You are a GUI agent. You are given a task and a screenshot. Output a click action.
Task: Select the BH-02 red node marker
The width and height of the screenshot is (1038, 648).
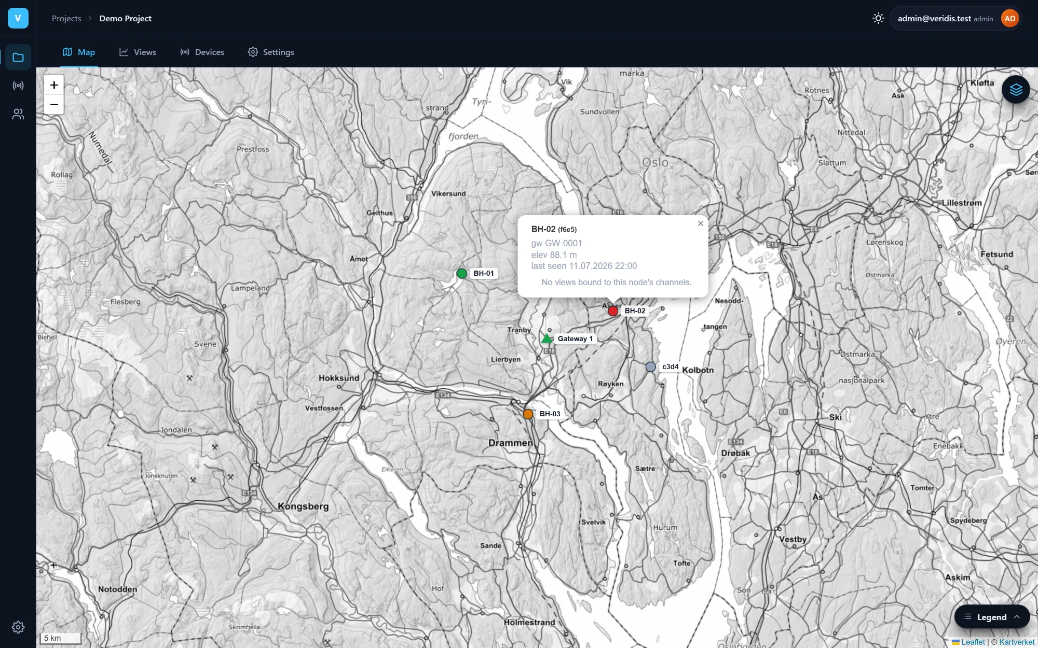613,311
